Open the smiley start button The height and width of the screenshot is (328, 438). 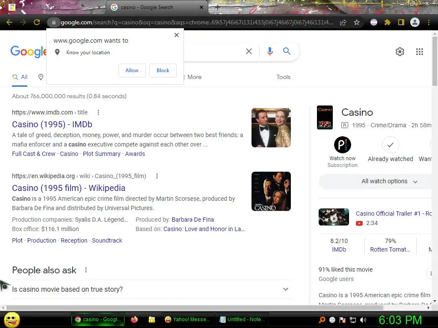(x=12, y=319)
